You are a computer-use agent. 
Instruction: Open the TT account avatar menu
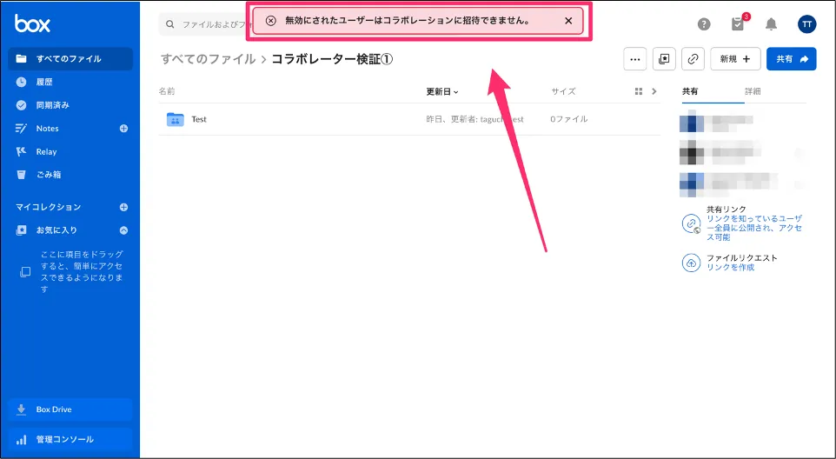pos(806,24)
